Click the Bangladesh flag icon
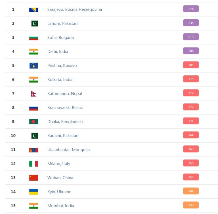218x214 pixels. click(x=33, y=122)
